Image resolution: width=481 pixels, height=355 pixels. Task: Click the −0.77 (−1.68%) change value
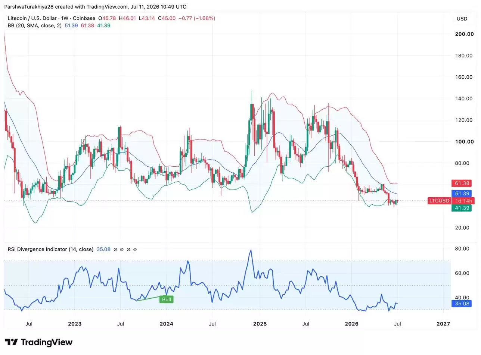(196, 18)
